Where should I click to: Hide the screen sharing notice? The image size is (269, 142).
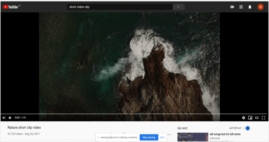pos(162,137)
